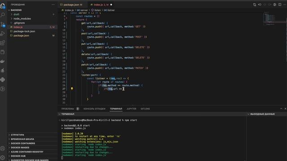Click the server breadcrumb item
Viewport: 287px width, 161px height.
[x=82, y=10]
